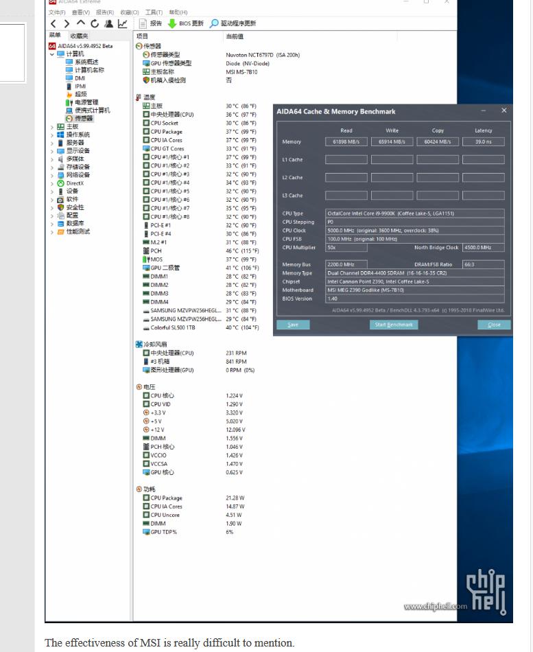This screenshot has height=652, width=533.
Task: Open the 文件(F) menu
Action: [x=57, y=12]
